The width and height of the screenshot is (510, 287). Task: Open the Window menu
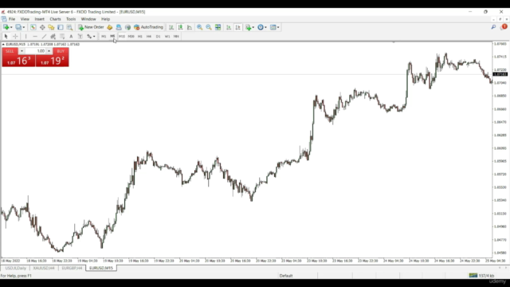point(88,19)
